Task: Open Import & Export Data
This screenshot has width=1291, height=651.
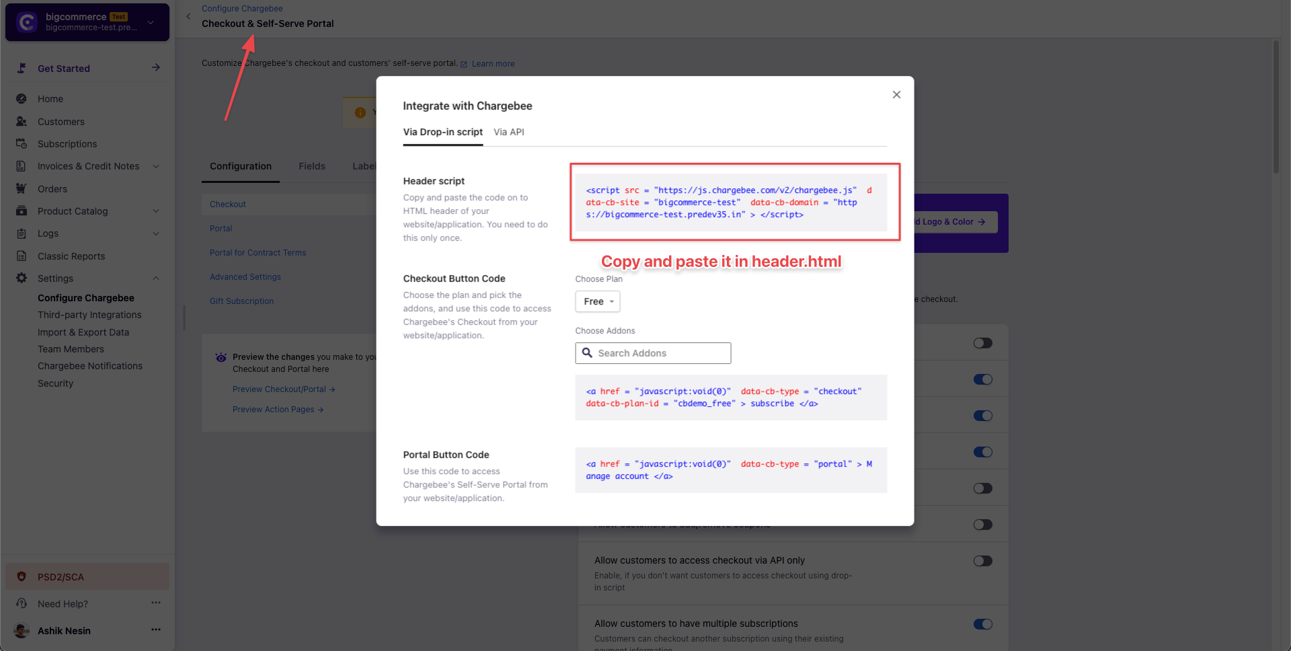Action: tap(83, 332)
